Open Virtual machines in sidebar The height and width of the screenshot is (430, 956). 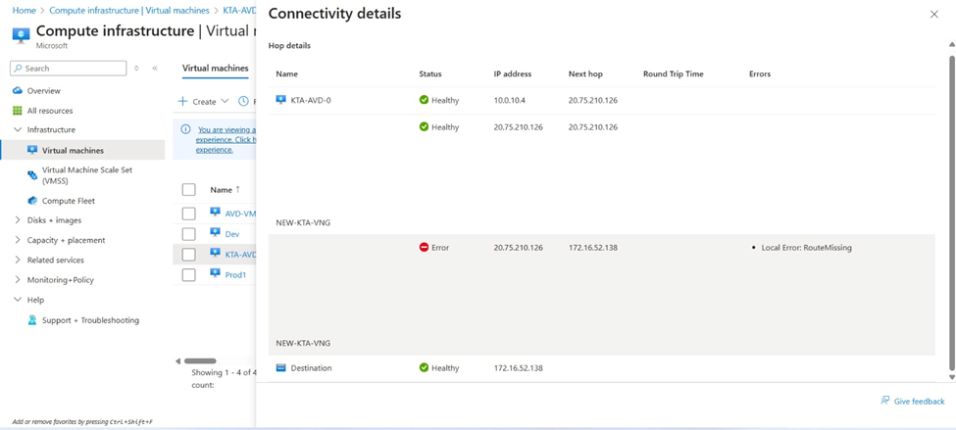click(x=82, y=151)
